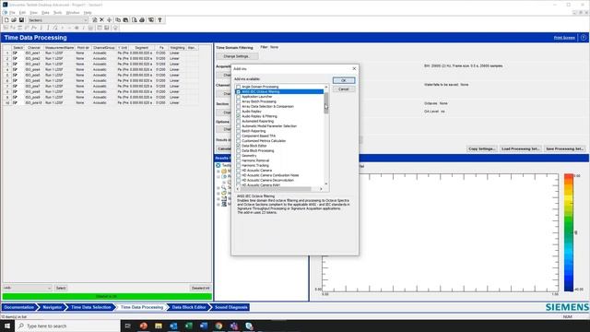The width and height of the screenshot is (590, 332).
Task: Switch to the Sound Diagnosis tab
Action: (230, 307)
